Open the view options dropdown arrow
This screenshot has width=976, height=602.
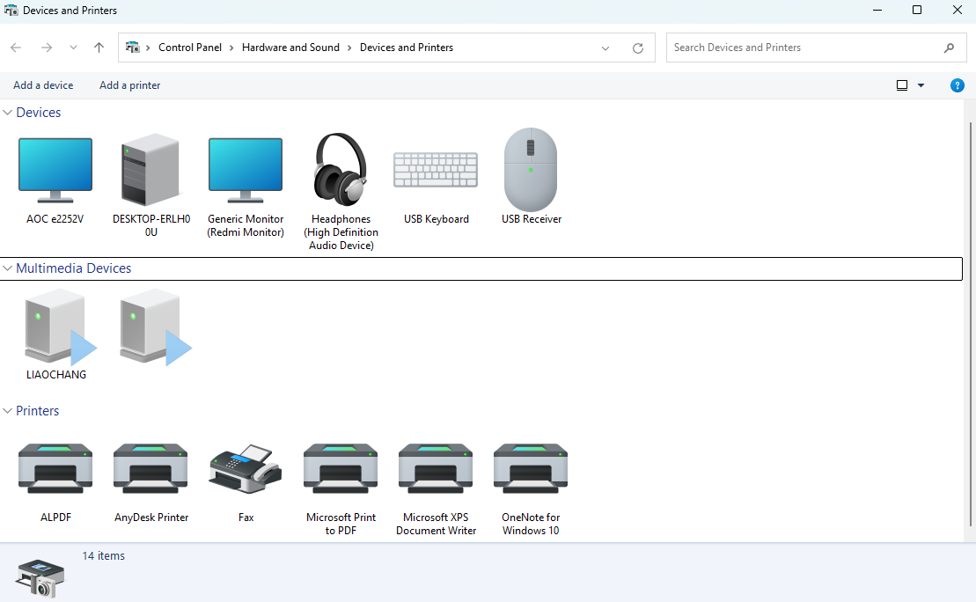point(921,85)
